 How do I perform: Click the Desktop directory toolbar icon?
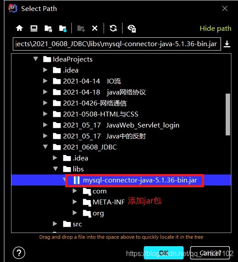point(34,28)
